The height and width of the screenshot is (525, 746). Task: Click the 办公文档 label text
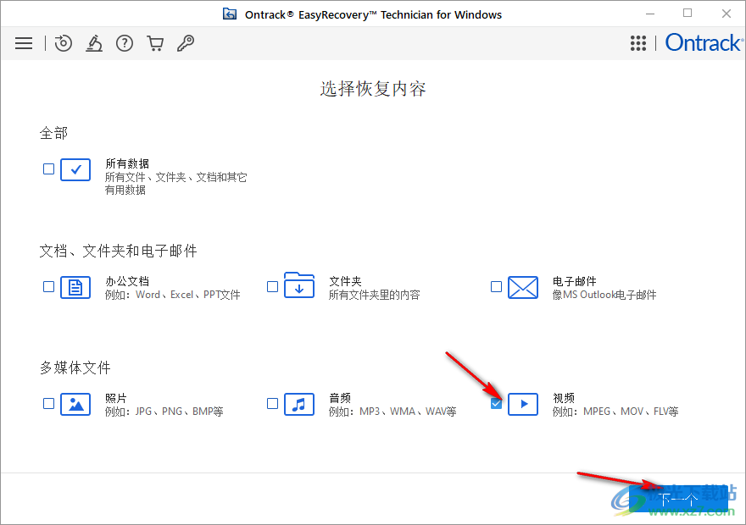[x=127, y=281]
